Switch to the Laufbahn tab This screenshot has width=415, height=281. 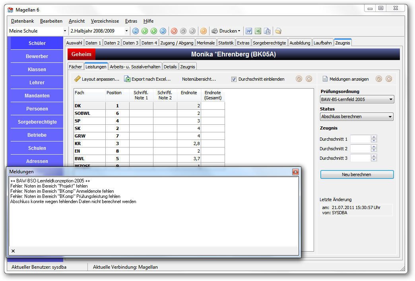(x=323, y=43)
